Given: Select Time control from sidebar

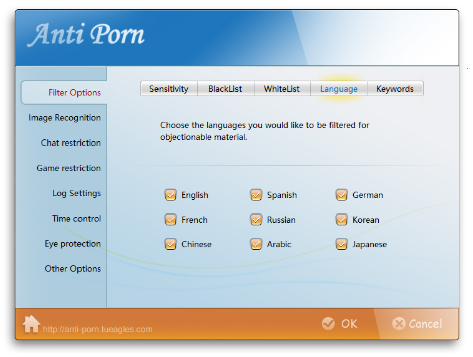Looking at the screenshot, I should 76,219.
